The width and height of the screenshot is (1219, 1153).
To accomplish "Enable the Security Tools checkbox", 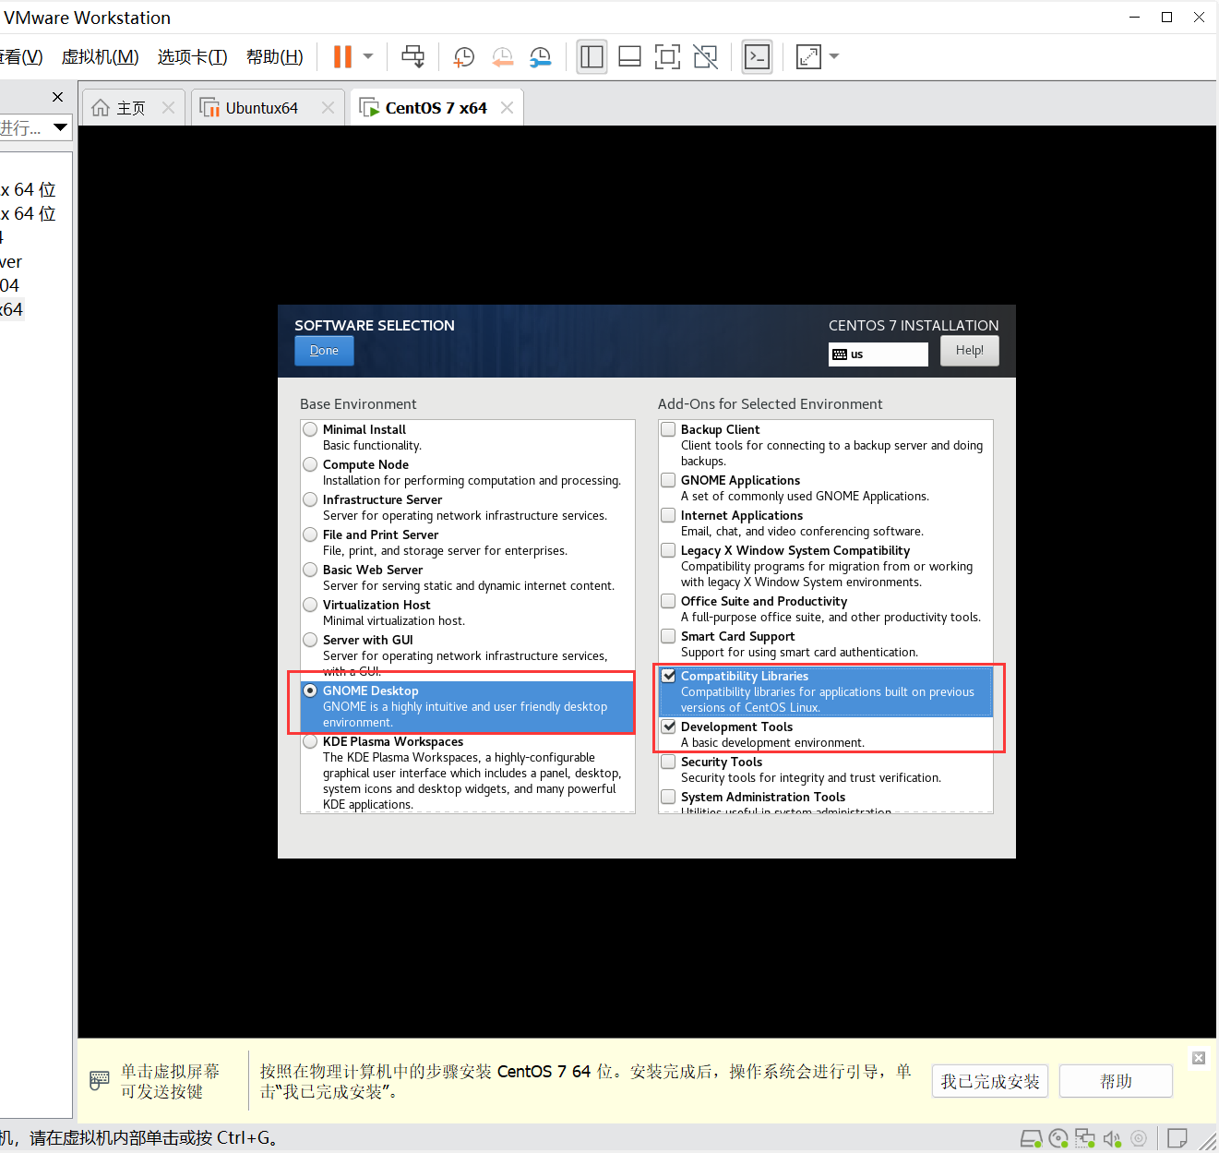I will [x=668, y=762].
